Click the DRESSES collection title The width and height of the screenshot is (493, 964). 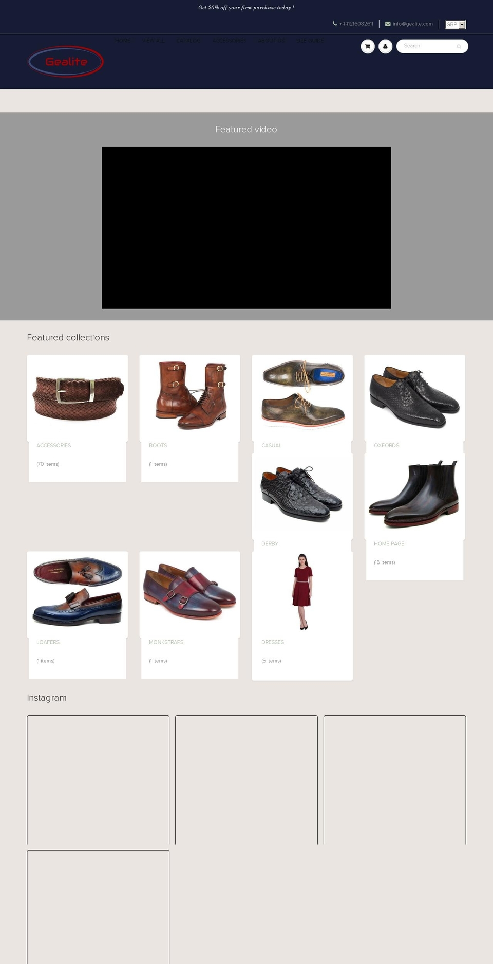(273, 643)
